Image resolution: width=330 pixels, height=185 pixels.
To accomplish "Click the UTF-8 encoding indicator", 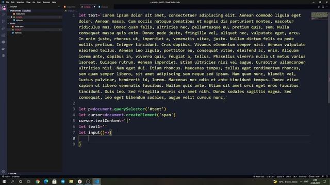I will click(x=288, y=177).
